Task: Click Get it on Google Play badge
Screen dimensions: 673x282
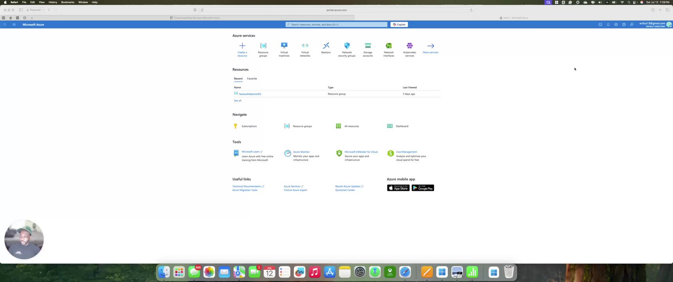Action: pyautogui.click(x=423, y=188)
